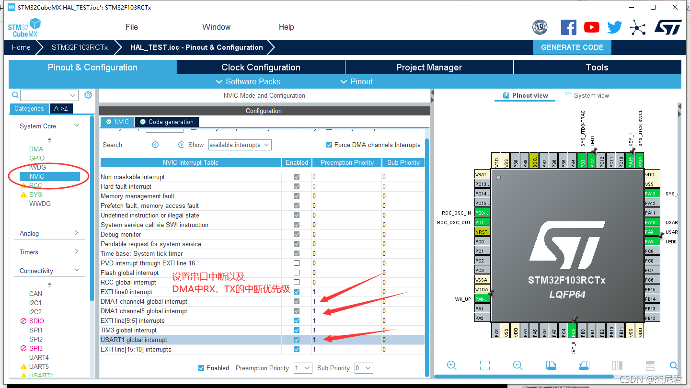Enable PVD interrupt through EXTI line 16

tap(297, 263)
